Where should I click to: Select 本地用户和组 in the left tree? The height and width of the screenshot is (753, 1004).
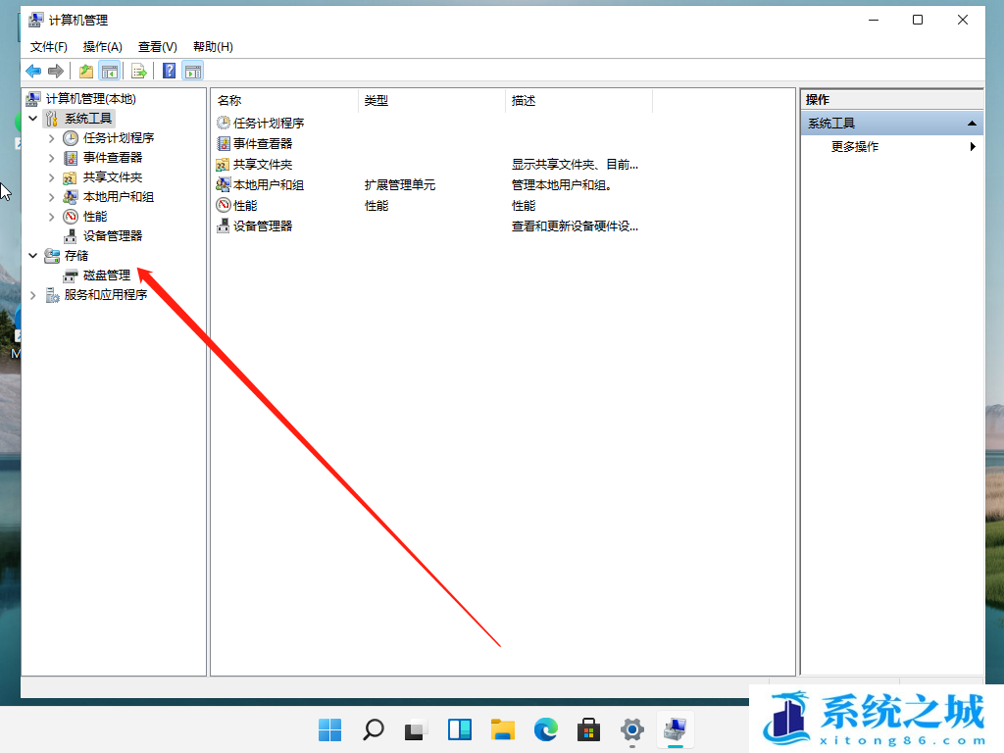click(x=119, y=196)
